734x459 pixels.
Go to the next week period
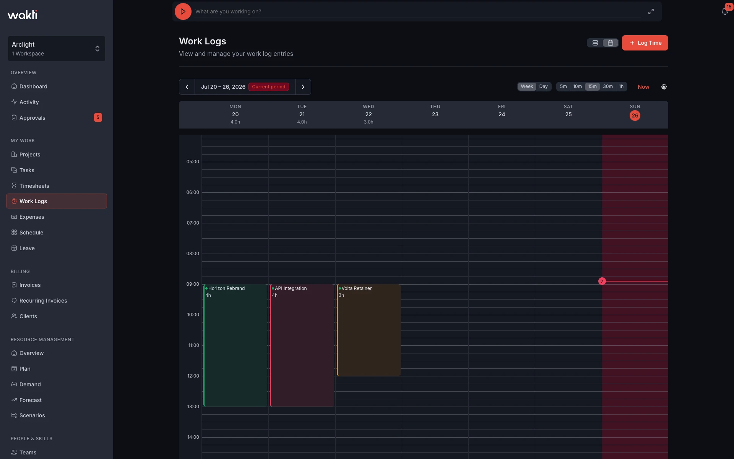click(x=303, y=87)
